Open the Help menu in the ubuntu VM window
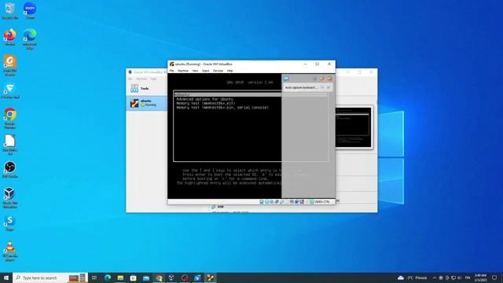Screen dimensions: 503x283 (x=230, y=71)
